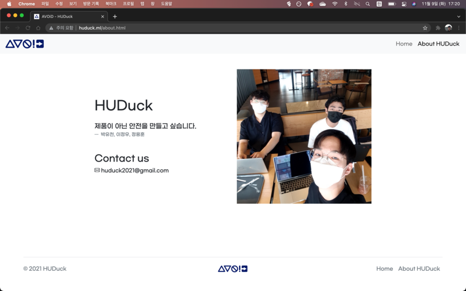Open the macOS Control Center toggle icon
Screen dimensions: 466x291
404,4
